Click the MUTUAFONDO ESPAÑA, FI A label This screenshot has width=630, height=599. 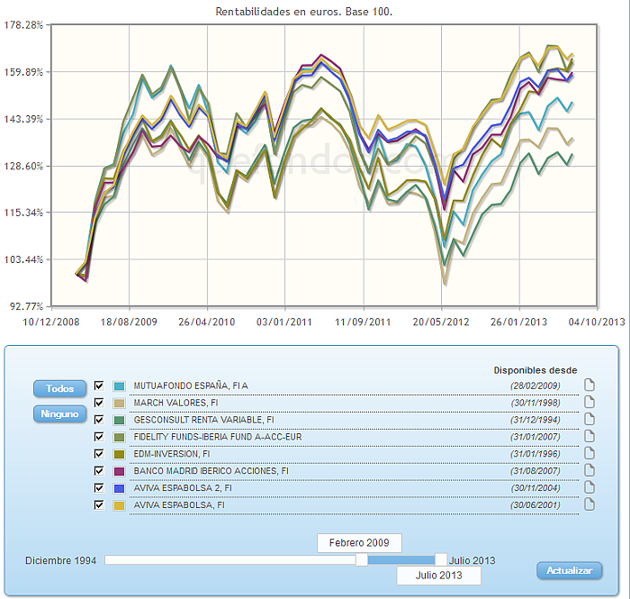click(191, 386)
